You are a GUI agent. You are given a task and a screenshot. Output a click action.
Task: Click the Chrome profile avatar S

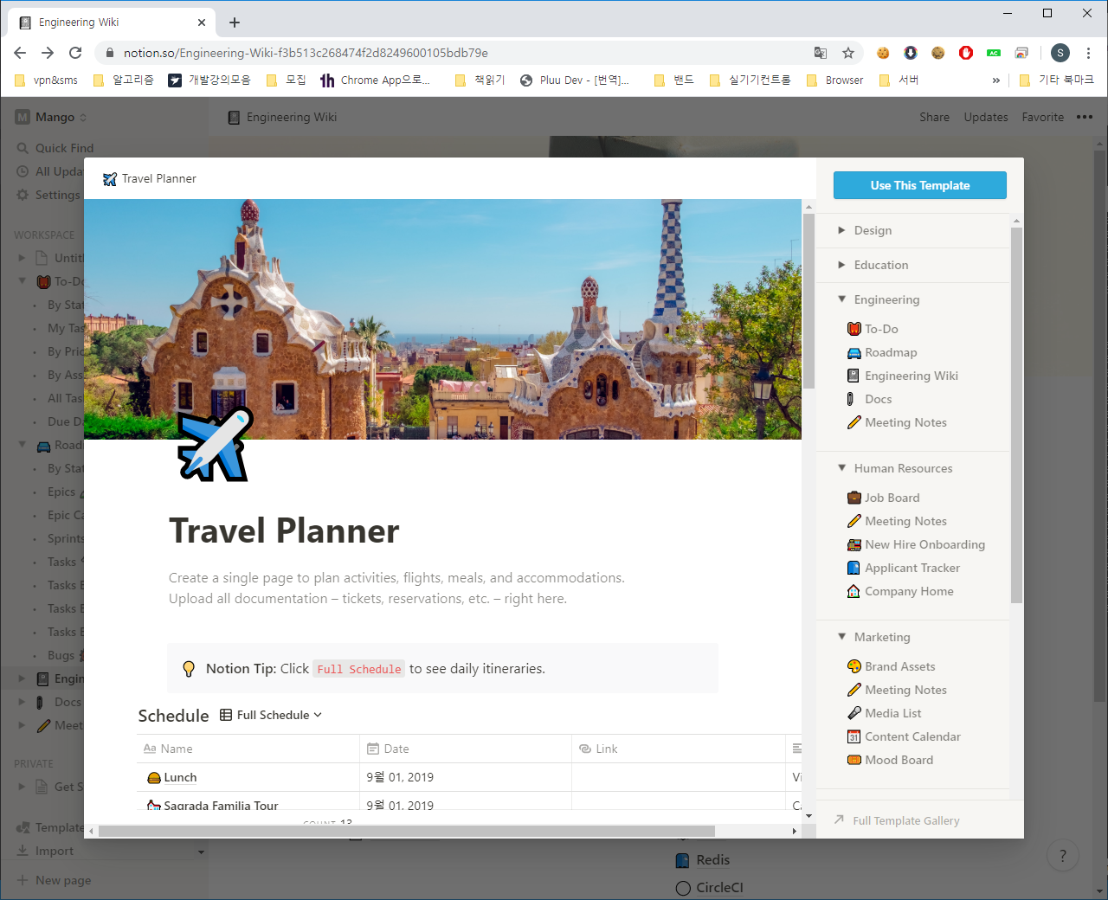1060,53
